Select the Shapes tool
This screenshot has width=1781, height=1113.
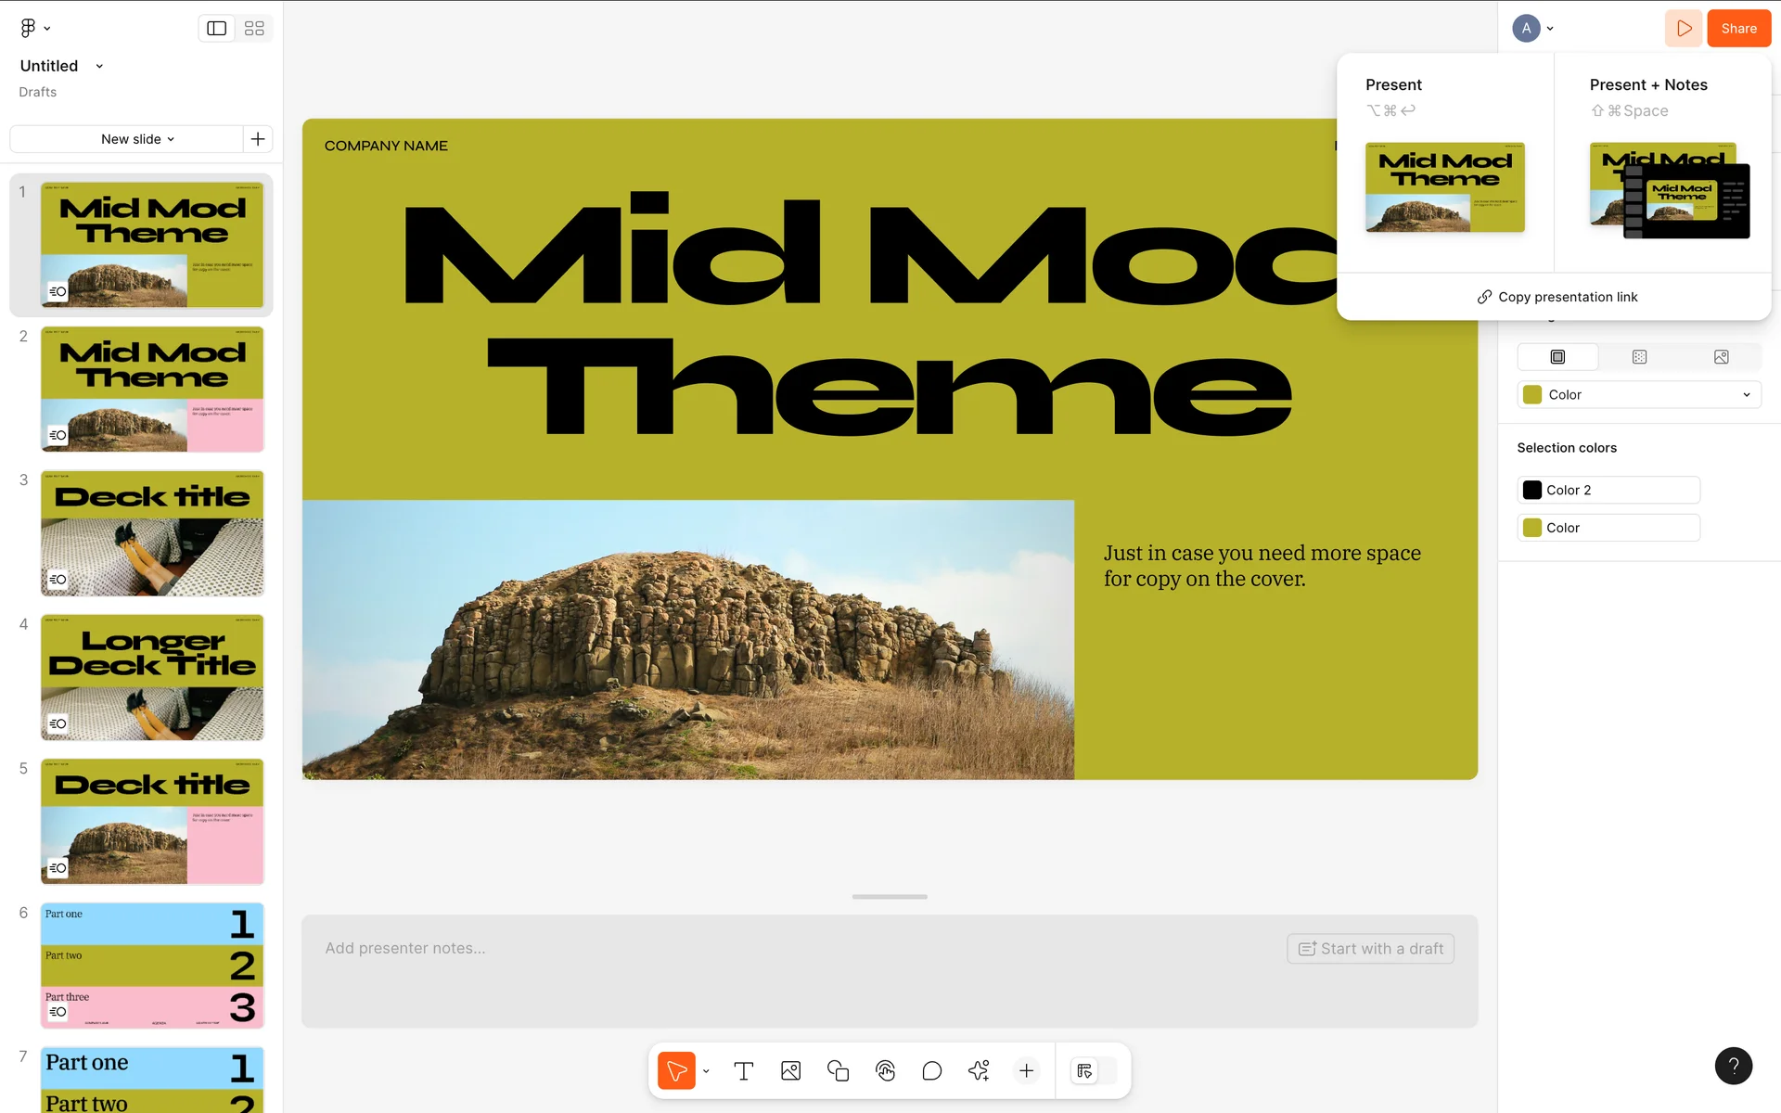pos(838,1071)
